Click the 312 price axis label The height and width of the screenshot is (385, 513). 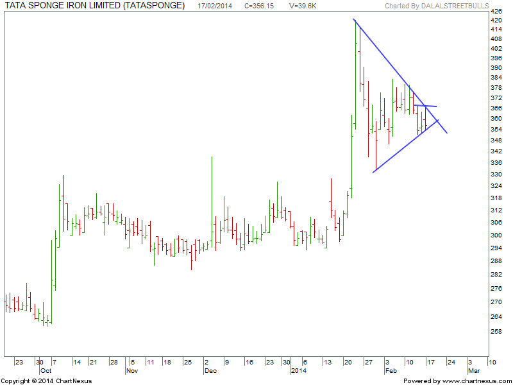point(496,210)
